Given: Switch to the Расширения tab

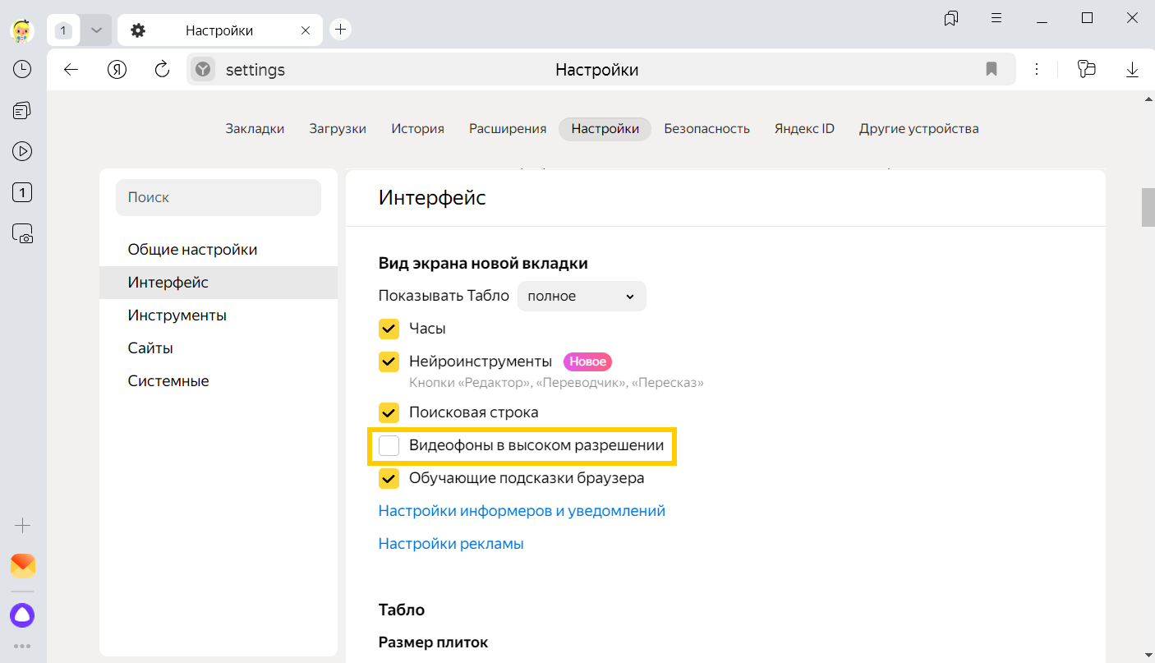Looking at the screenshot, I should coord(508,128).
